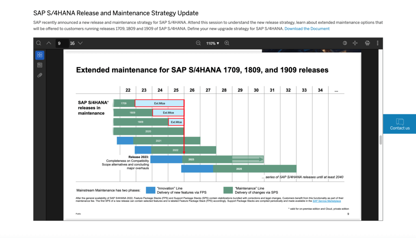The image size is (416, 238).
Task: Click the print icon
Action: tap(366, 43)
